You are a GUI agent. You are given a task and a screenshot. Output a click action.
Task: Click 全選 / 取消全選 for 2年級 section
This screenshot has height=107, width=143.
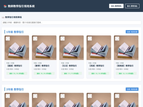coord(132,89)
